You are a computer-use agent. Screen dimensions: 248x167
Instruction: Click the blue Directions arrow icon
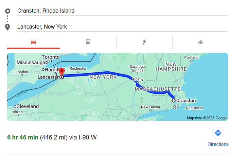pyautogui.click(x=218, y=133)
